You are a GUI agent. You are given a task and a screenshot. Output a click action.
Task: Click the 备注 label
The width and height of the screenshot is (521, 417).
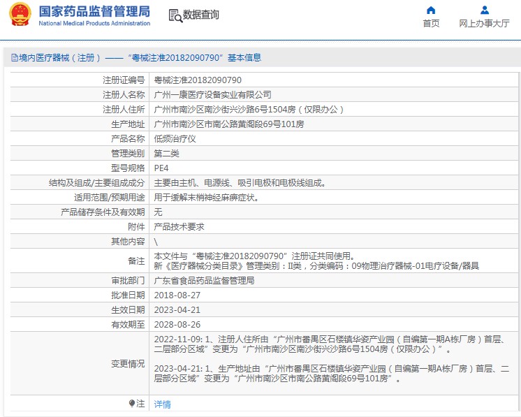pos(136,261)
